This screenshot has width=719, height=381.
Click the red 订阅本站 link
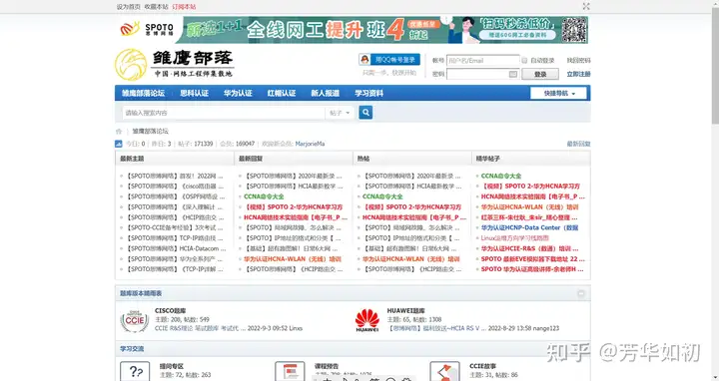click(184, 7)
